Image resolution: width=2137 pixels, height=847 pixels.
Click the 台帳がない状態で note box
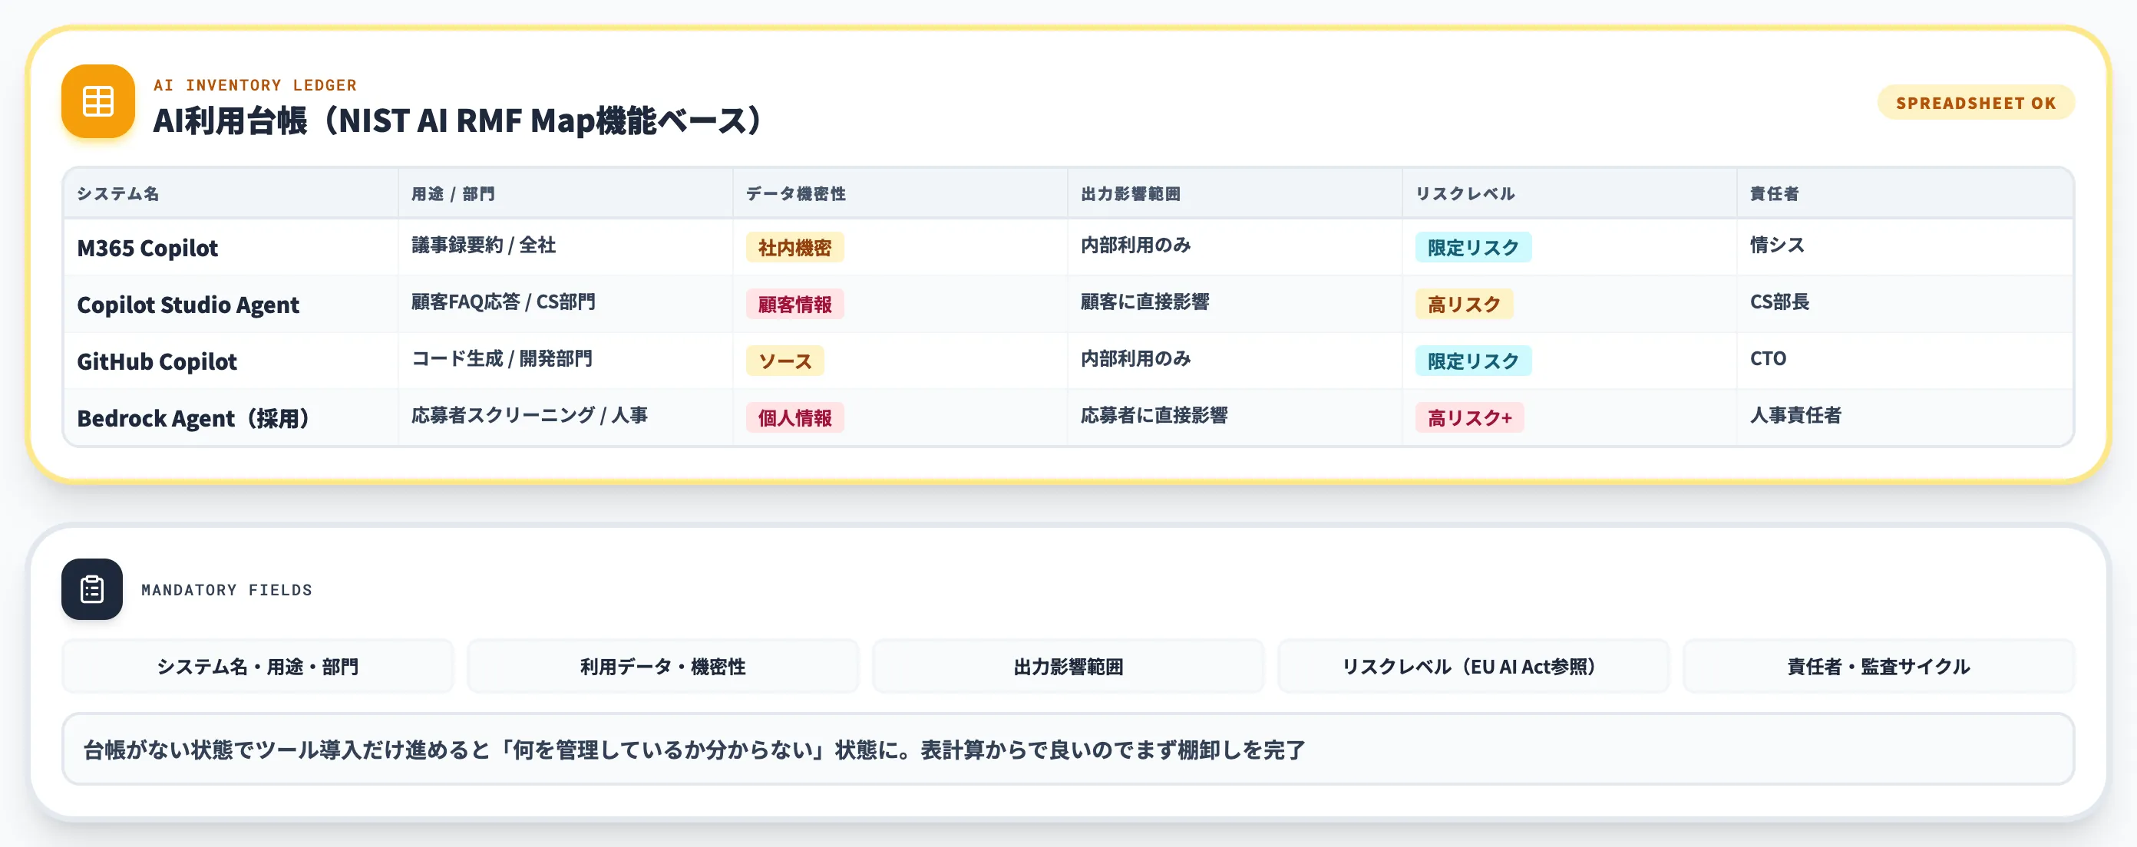[x=1068, y=750]
